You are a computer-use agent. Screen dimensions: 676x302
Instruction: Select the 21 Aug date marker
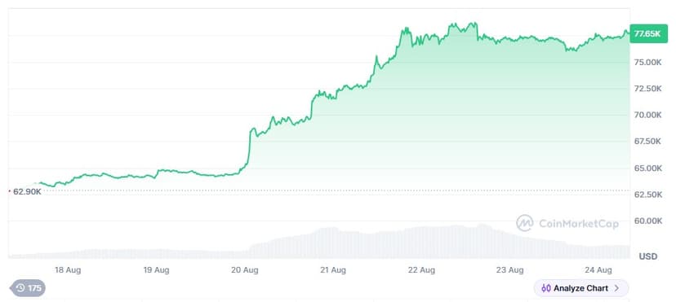(333, 270)
